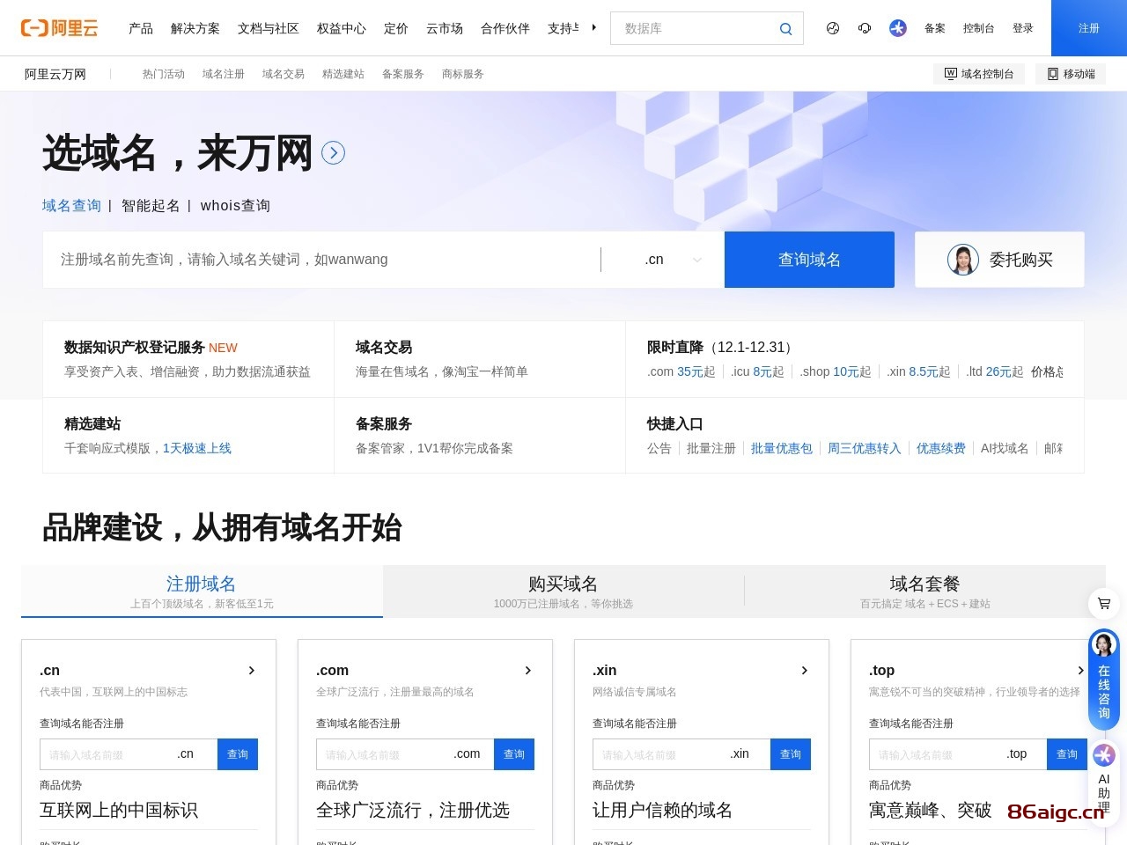Click 登录 link in header
The height and width of the screenshot is (845, 1127).
1023,28
